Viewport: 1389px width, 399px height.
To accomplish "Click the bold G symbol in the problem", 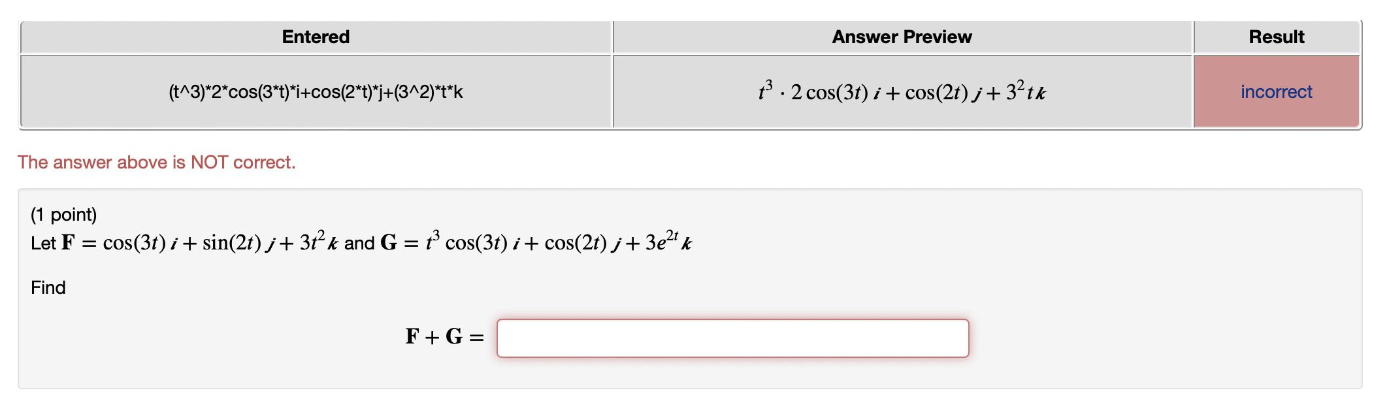I will pyautogui.click(x=387, y=242).
